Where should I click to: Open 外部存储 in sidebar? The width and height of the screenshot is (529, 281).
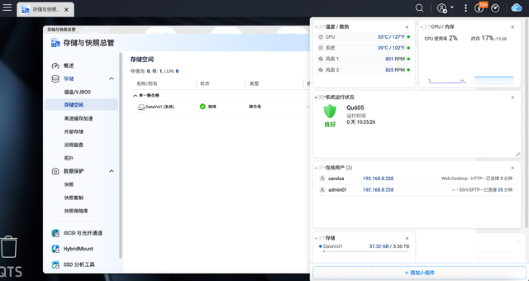coord(73,132)
